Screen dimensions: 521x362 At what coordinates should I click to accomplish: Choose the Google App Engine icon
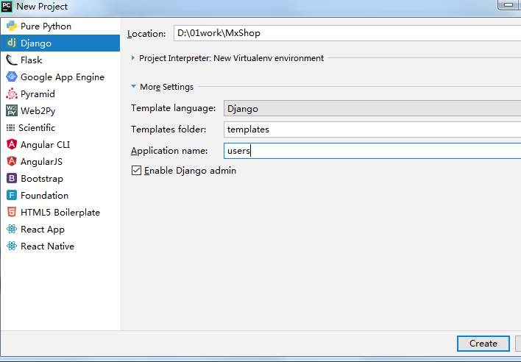(12, 77)
